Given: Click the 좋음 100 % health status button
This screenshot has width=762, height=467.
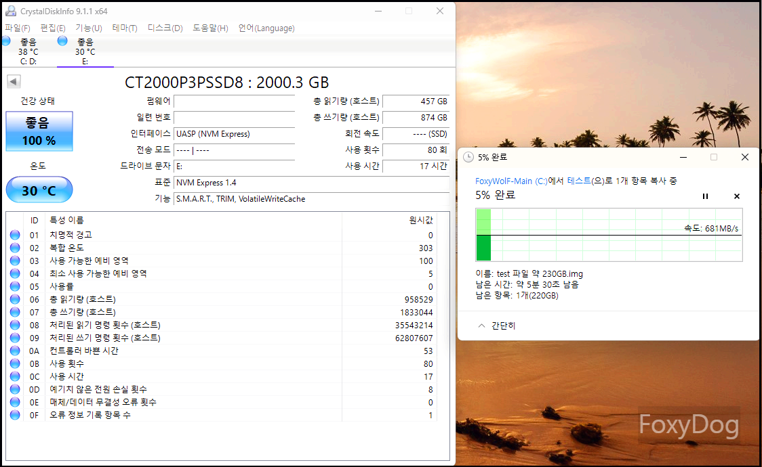Looking at the screenshot, I should (39, 131).
